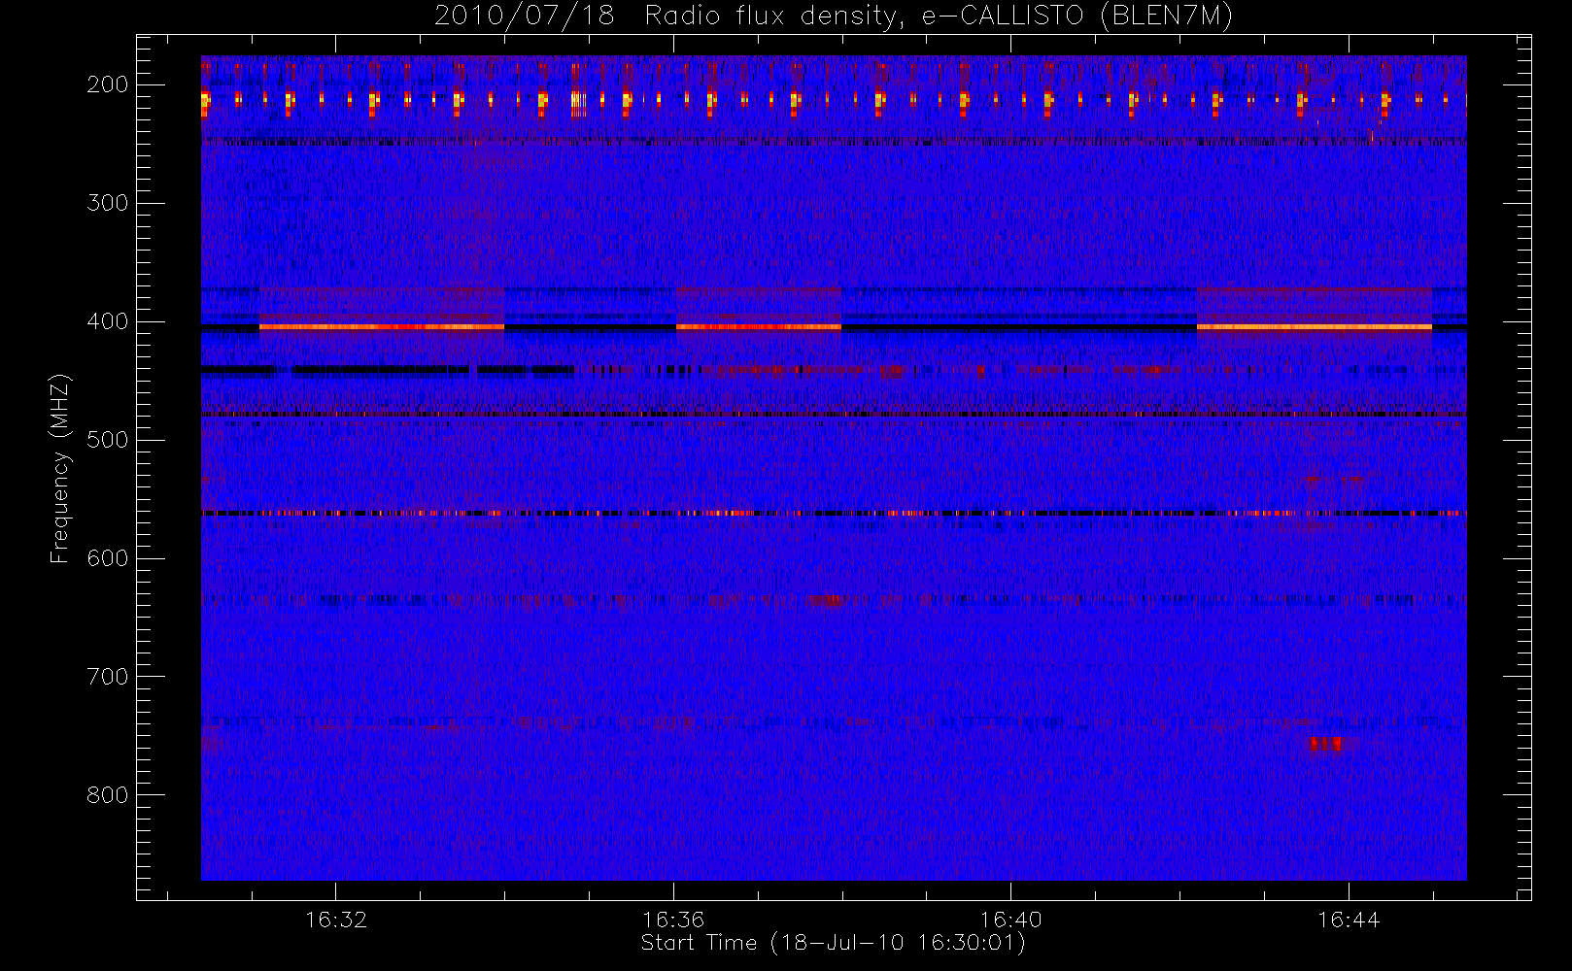Viewport: 1572px width, 971px height.
Task: Click the 16:32 time tick label
Action: coord(336,920)
